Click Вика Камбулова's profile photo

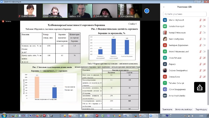(x=165, y=39)
